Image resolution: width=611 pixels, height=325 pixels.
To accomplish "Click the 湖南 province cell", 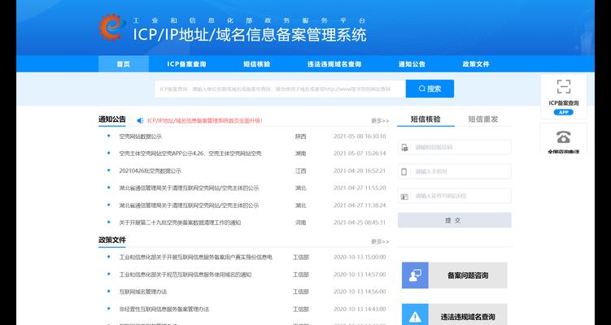I will pos(300,154).
